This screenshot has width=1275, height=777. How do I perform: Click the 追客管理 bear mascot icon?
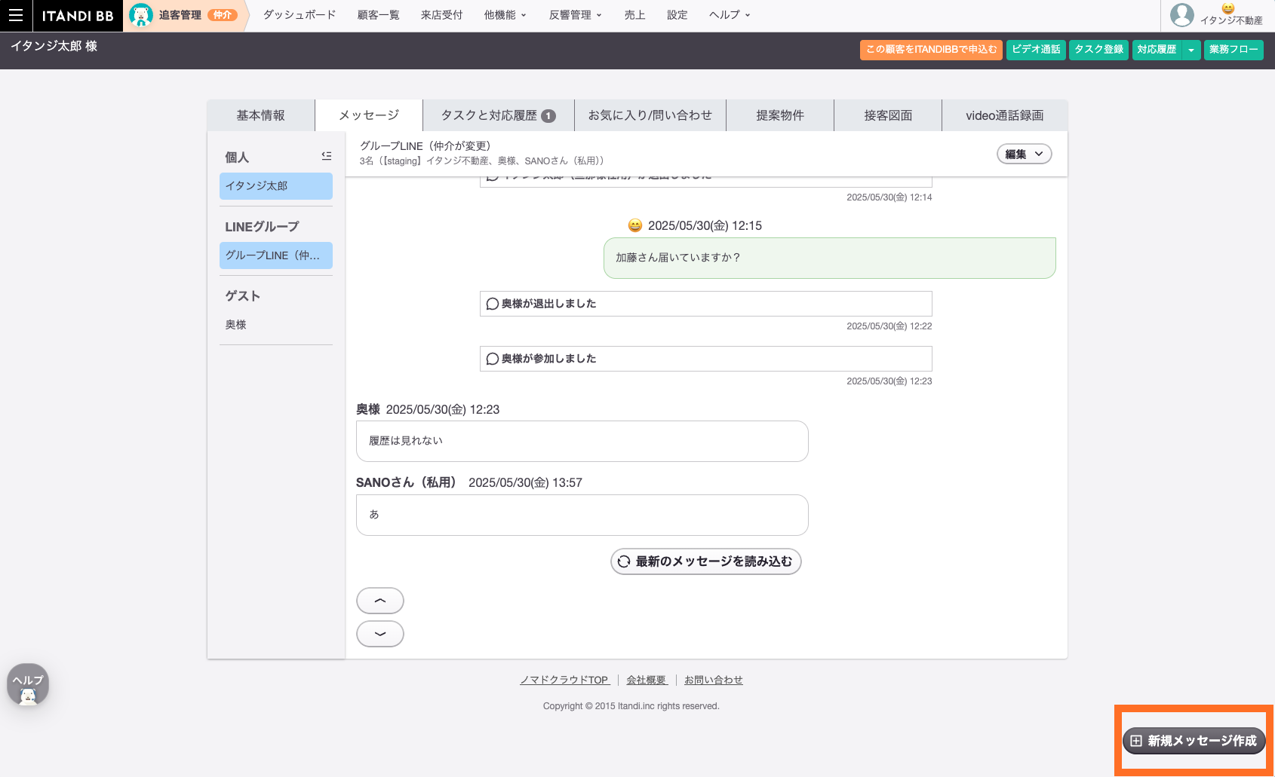141,15
